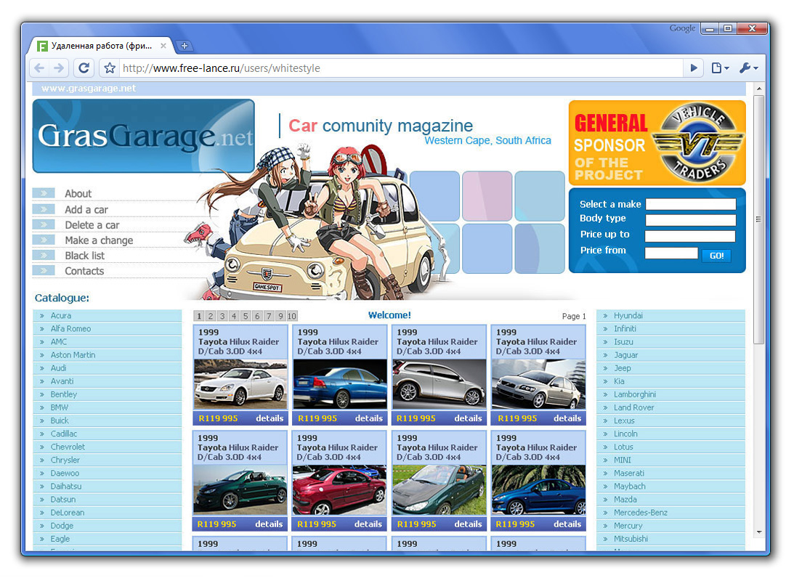
Task: Open details under the silver hatchback listing
Action: [468, 418]
